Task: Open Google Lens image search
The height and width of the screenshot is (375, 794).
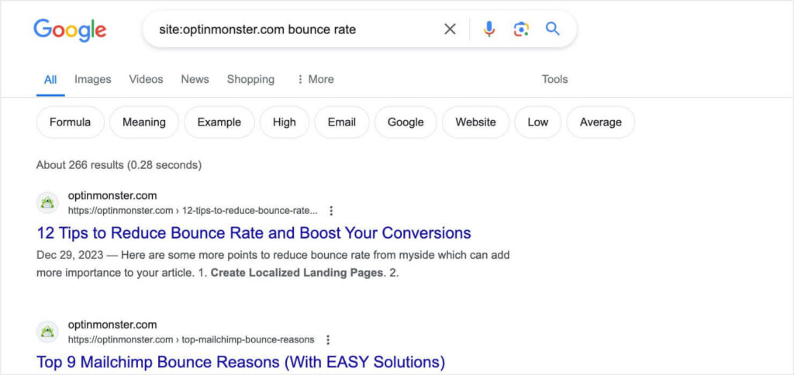Action: click(x=521, y=29)
